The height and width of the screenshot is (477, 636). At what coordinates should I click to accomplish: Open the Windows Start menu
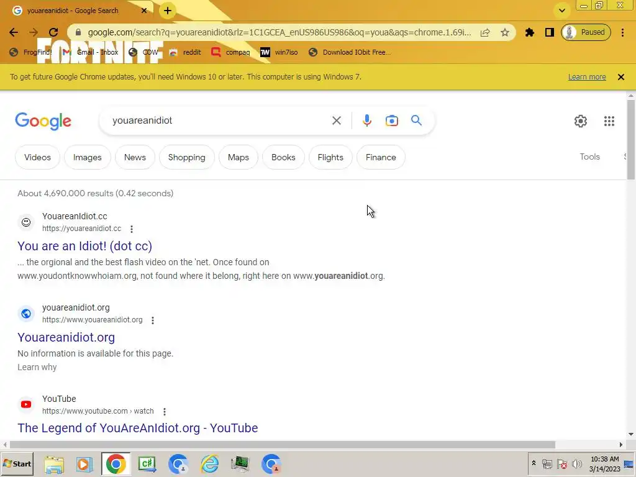coord(17,464)
